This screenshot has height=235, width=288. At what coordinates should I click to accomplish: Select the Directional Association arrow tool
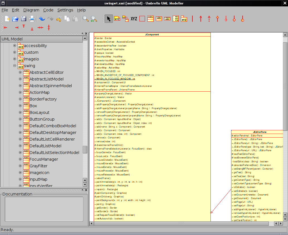201,19
